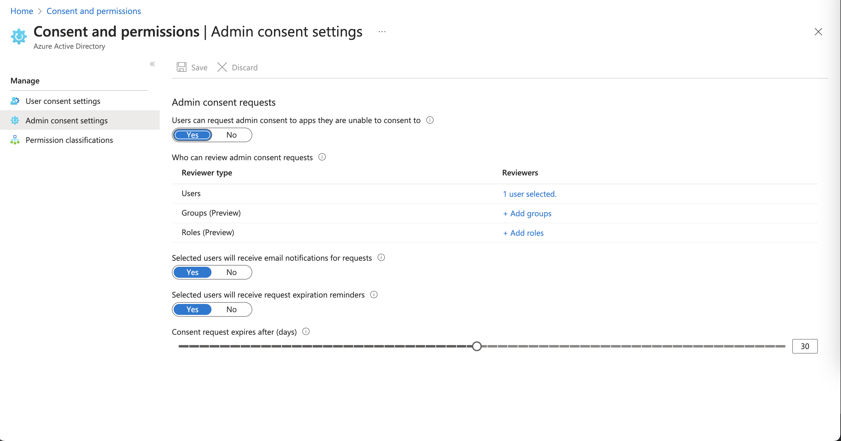Open the 1 user selected link
Viewport: 841px width, 441px height.
tap(530, 194)
